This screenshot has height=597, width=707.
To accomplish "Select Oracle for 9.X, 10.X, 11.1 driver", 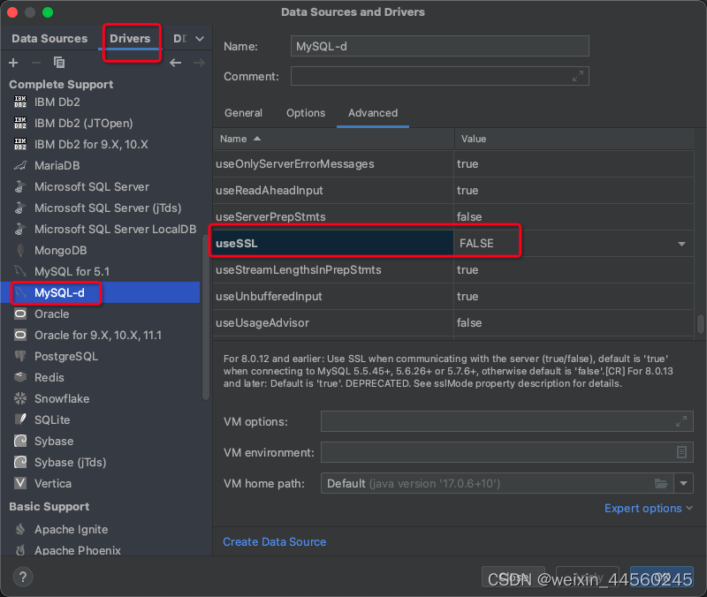I will [98, 335].
